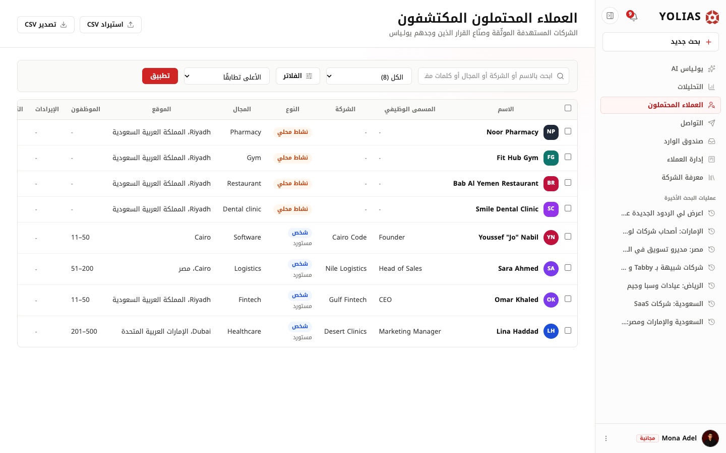Click the YOLIAS logo icon
The height and width of the screenshot is (453, 726).
click(x=712, y=17)
